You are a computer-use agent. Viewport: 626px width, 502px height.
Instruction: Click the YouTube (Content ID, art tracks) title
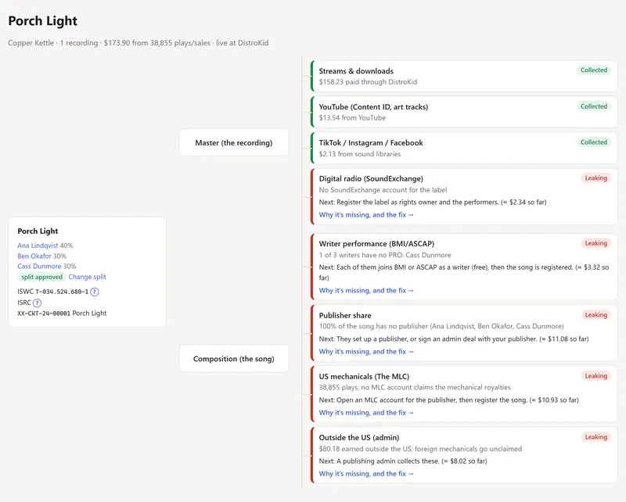(x=373, y=107)
